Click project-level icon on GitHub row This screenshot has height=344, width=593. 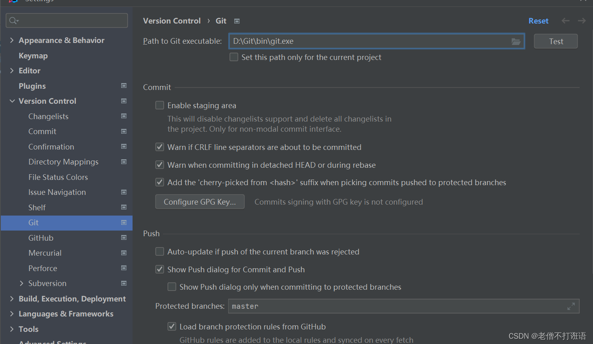124,237
